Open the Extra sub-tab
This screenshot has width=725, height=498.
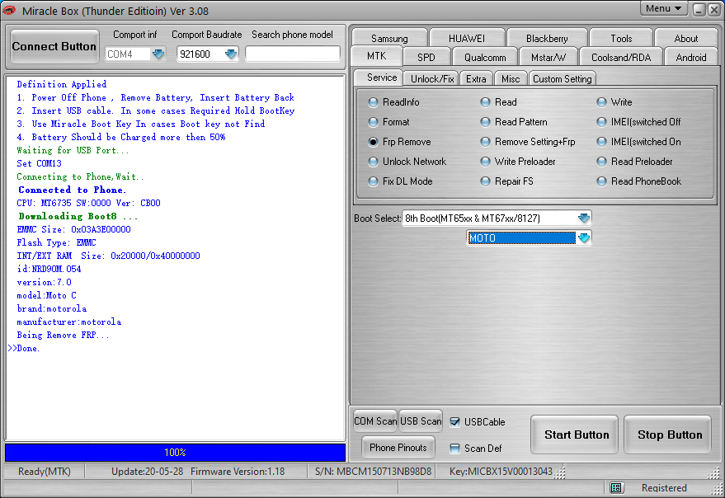pyautogui.click(x=476, y=78)
